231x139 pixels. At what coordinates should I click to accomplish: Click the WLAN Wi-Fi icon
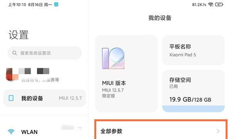tap(11, 131)
